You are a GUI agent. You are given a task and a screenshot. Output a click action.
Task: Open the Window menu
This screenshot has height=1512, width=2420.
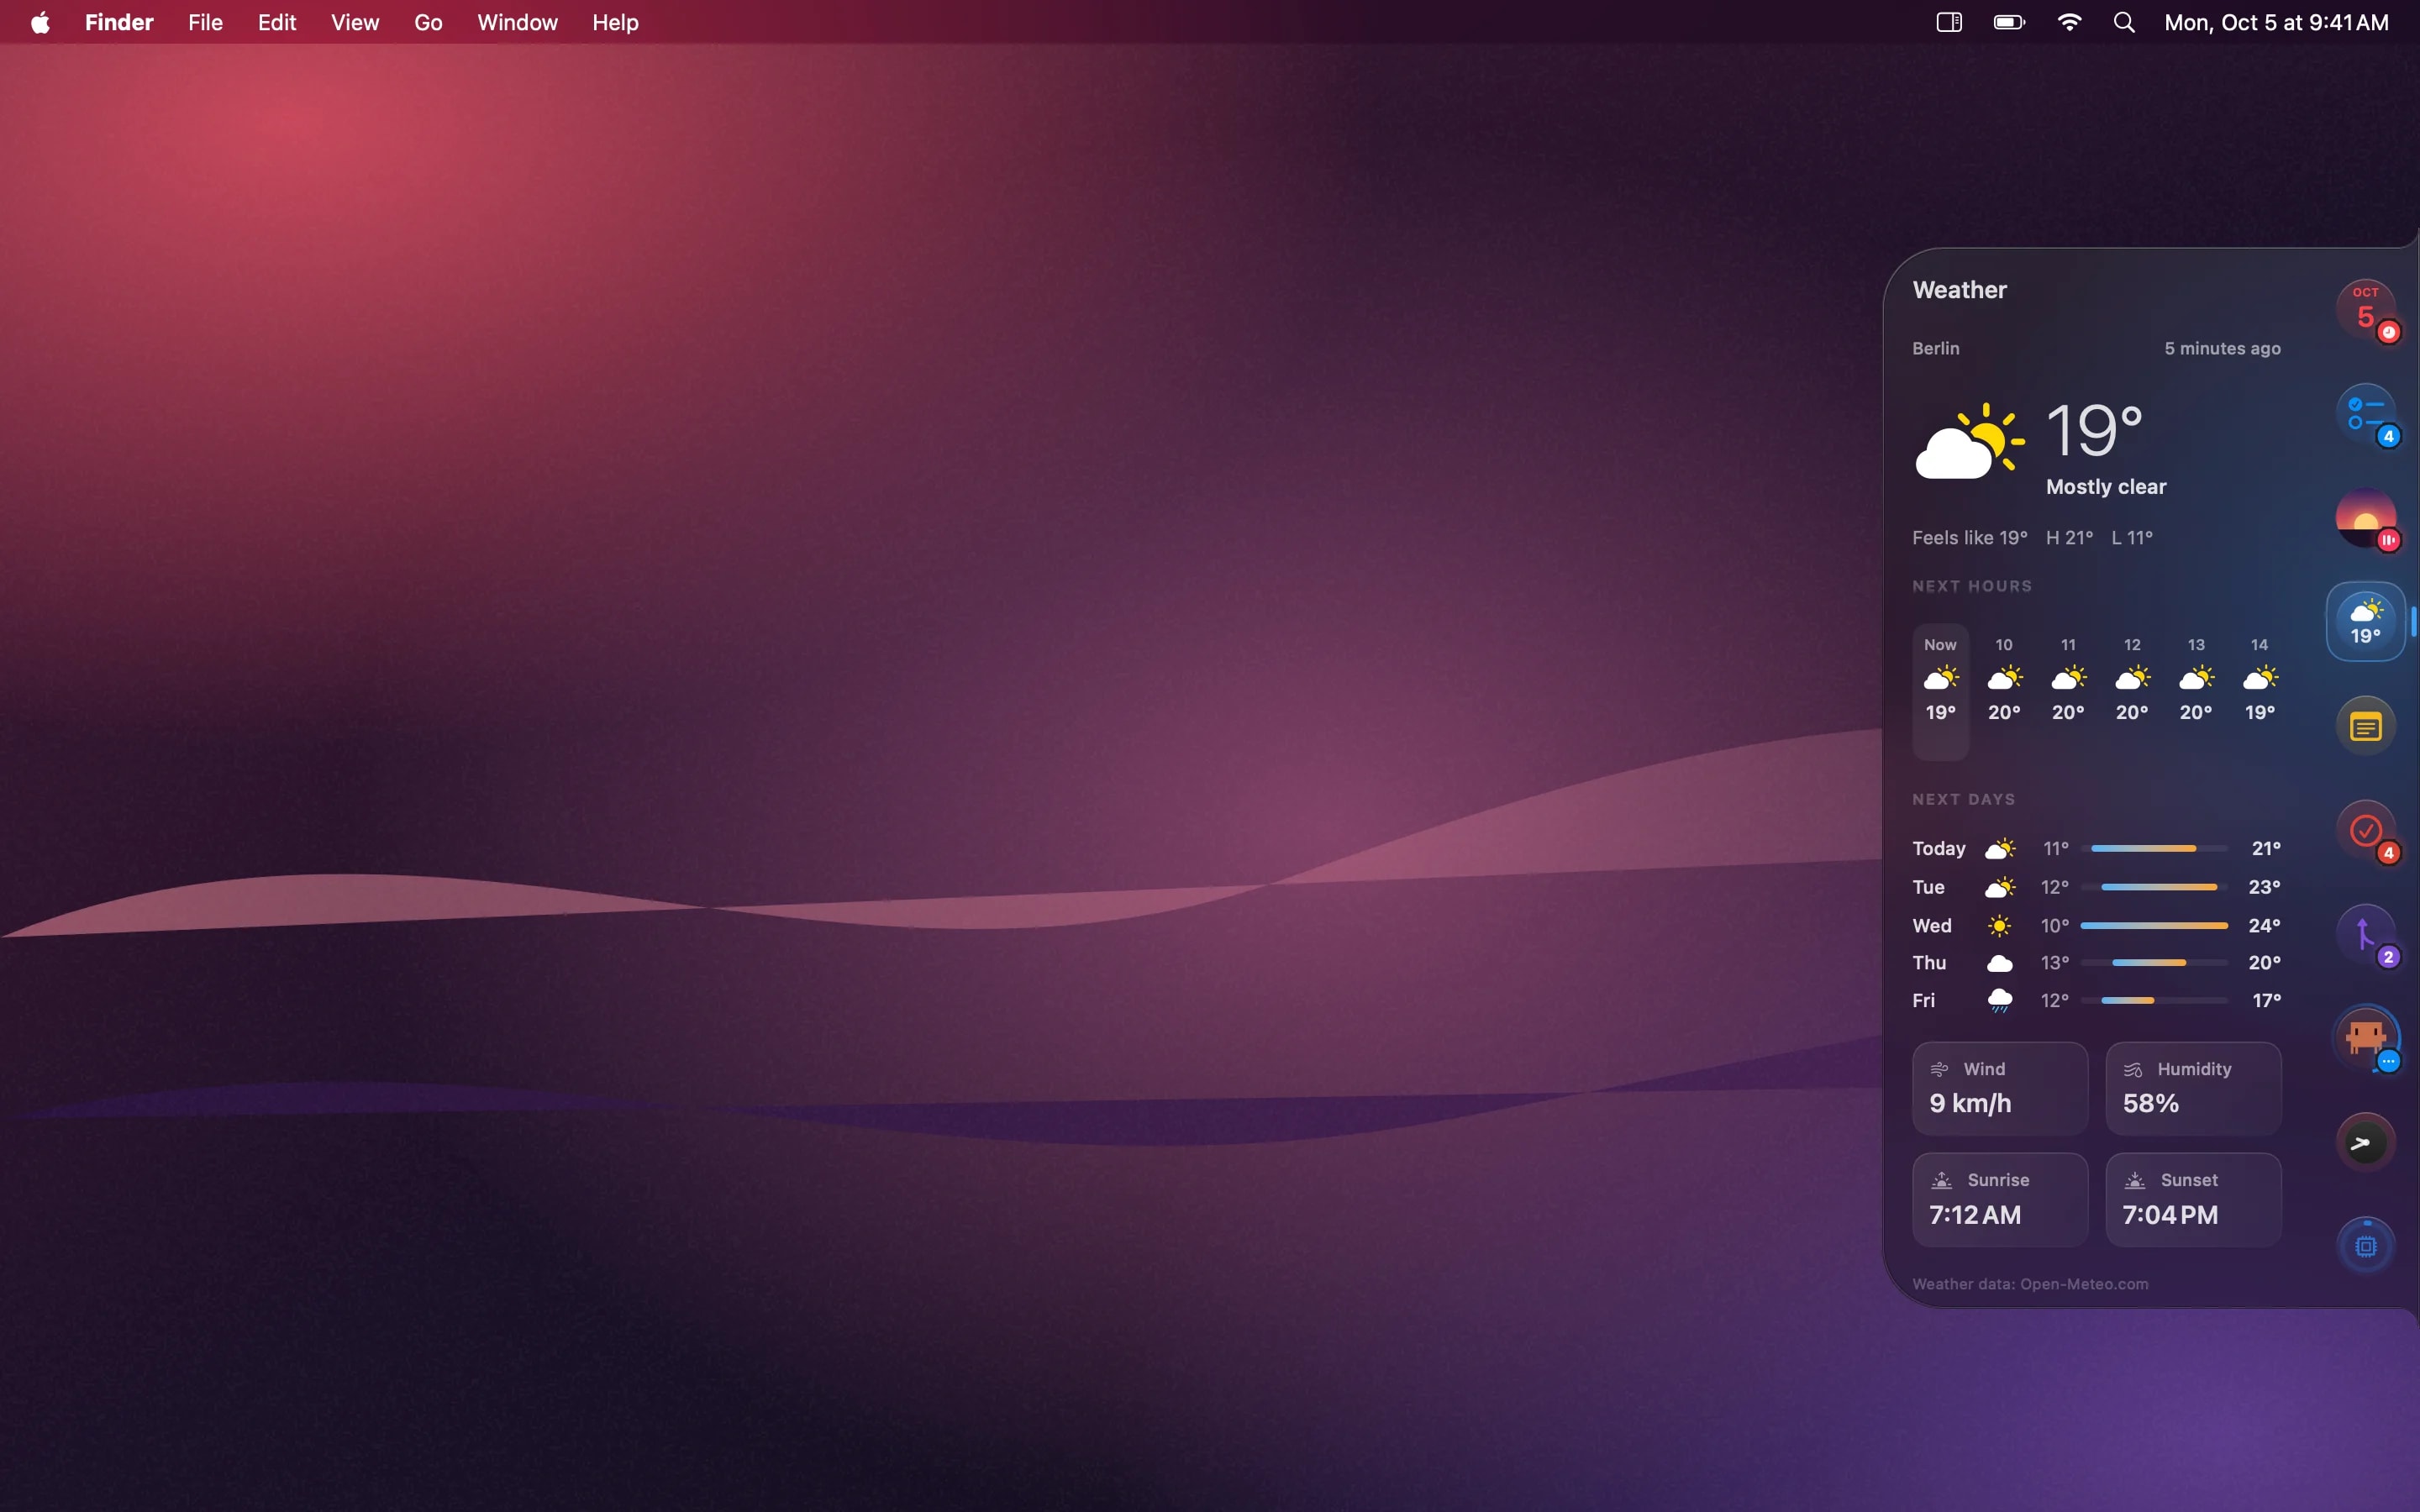517,22
